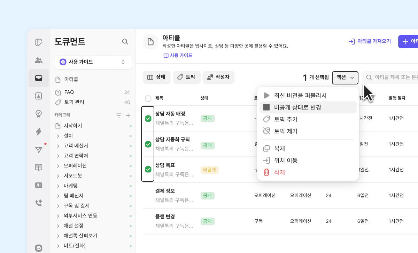The image size is (418, 253).
Task: Expand the 고객 메신저 category
Action: pyautogui.click(x=58, y=146)
